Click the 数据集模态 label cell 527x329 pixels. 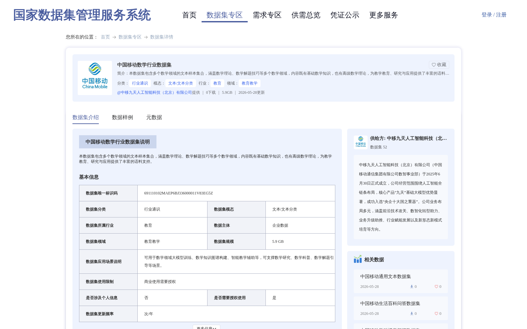[236, 209]
